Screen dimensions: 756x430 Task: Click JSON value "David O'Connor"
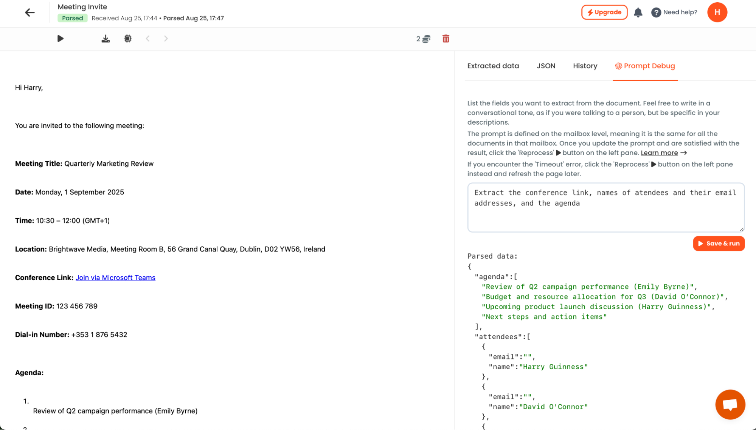coord(553,407)
